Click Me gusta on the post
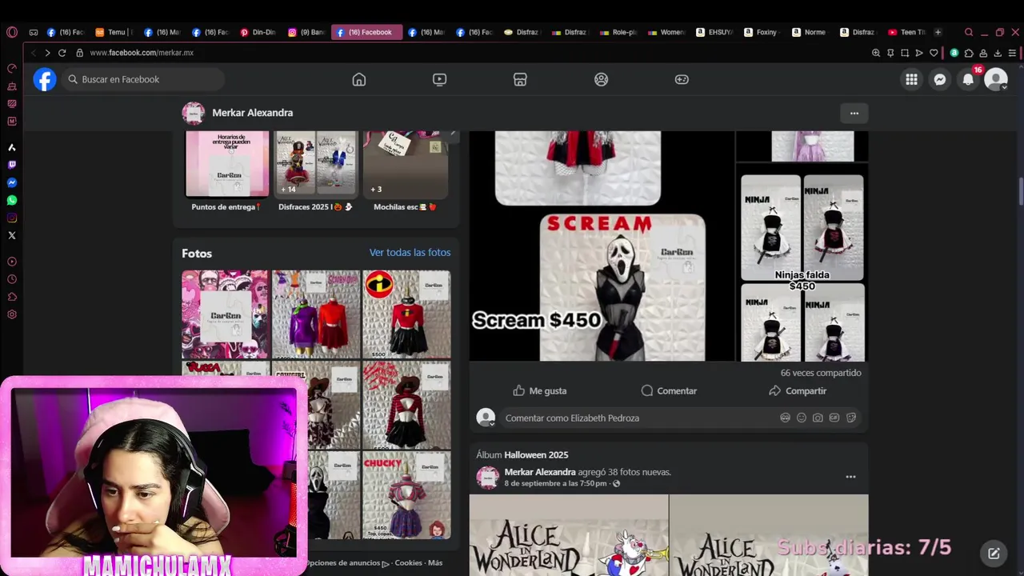1024x576 pixels. 539,390
